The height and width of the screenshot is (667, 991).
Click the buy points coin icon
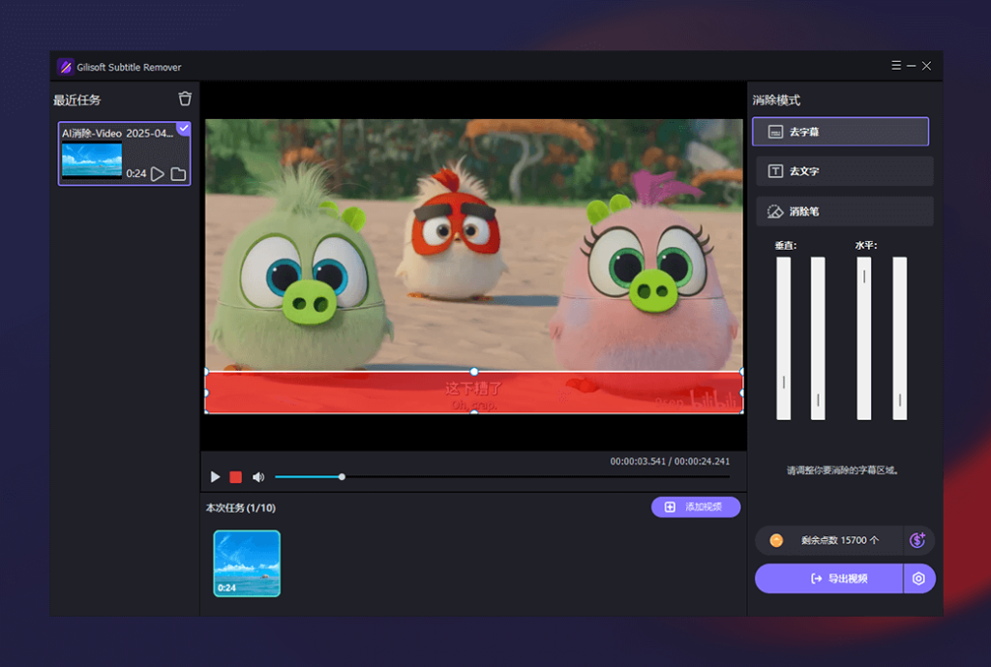[x=917, y=540]
